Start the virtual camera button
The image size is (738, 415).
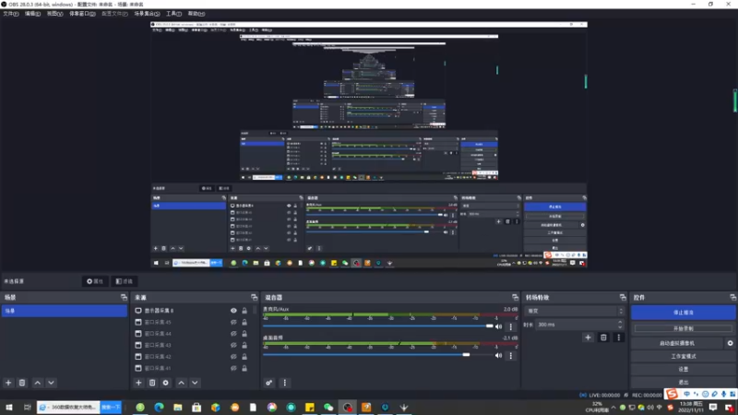[677, 343]
